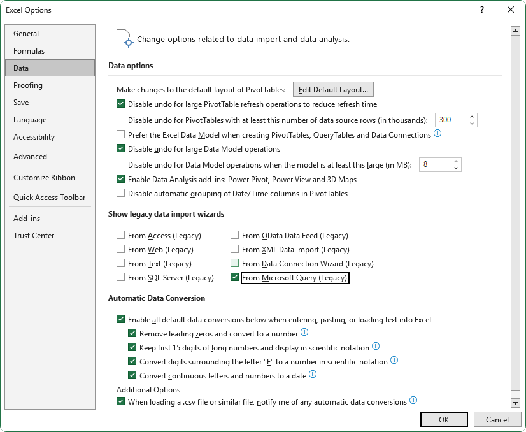Image resolution: width=526 pixels, height=432 pixels.
Task: Increase the PivotTable rows value with the up stepper
Action: click(473, 117)
